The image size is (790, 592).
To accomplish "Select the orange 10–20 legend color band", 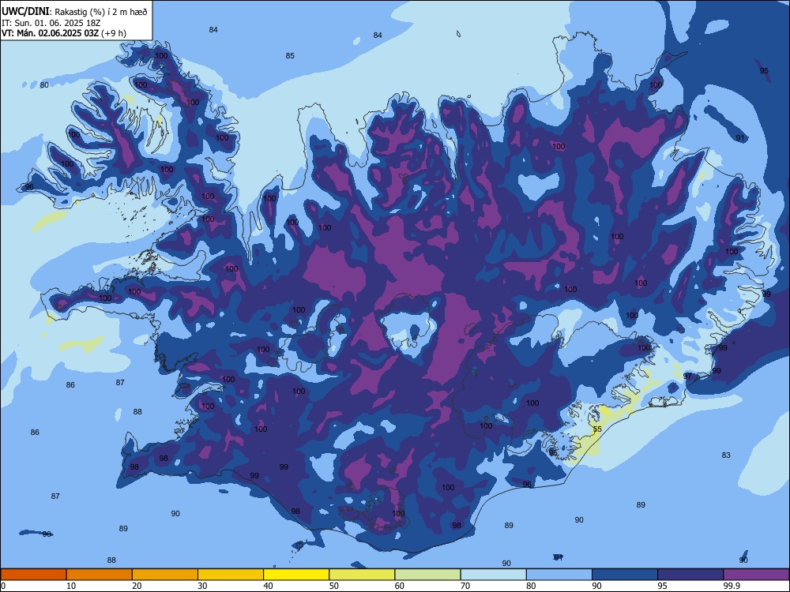I will coord(100,575).
